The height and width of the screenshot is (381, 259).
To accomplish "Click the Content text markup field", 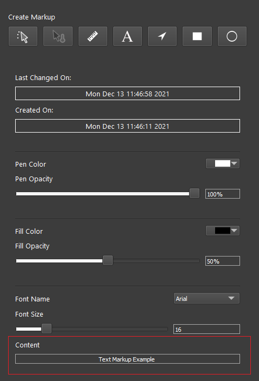I will pyautogui.click(x=127, y=359).
